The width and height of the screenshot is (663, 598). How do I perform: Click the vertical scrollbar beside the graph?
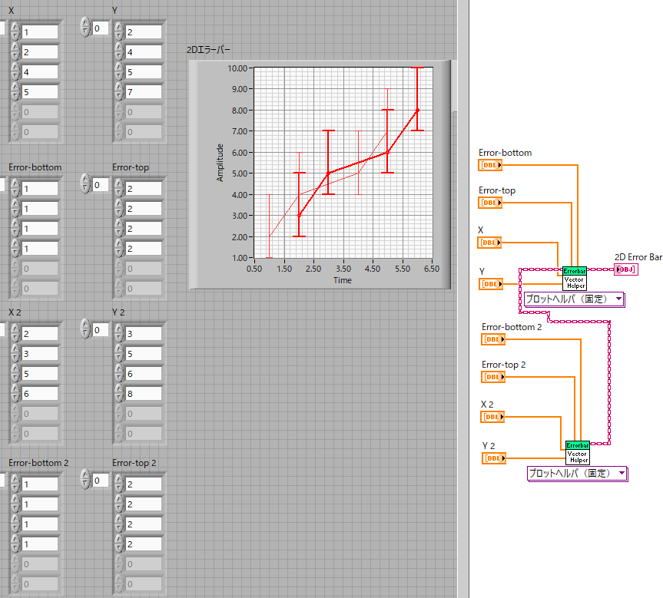454,84
